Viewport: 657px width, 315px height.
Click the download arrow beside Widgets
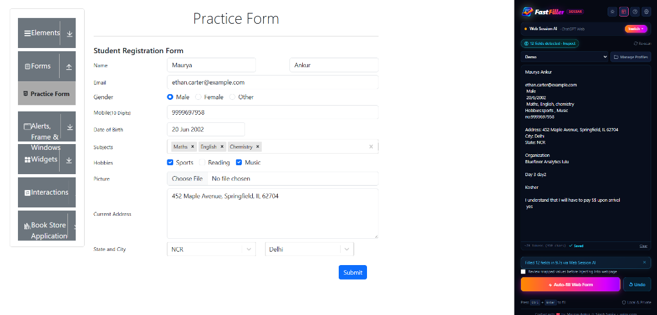69,160
